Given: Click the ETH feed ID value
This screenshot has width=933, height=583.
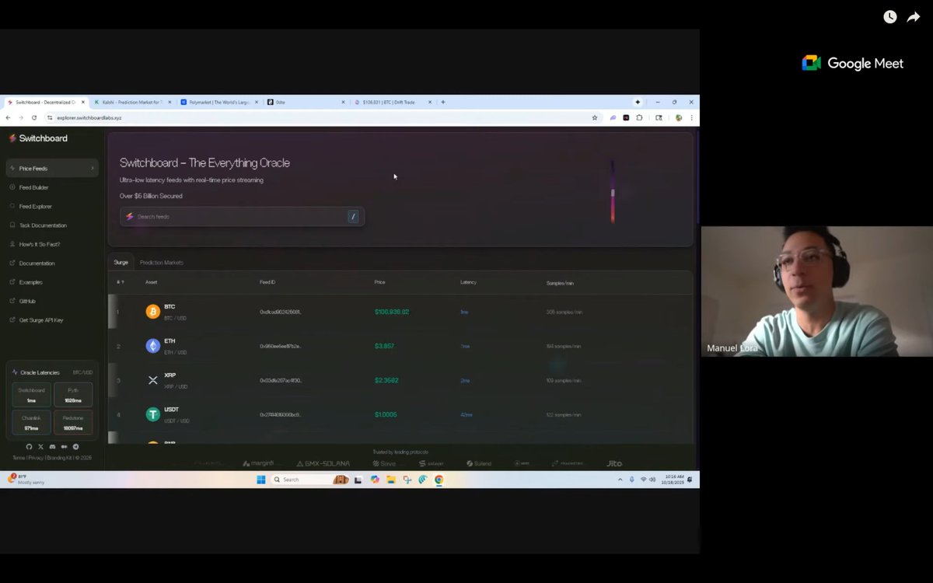Looking at the screenshot, I should [x=281, y=346].
